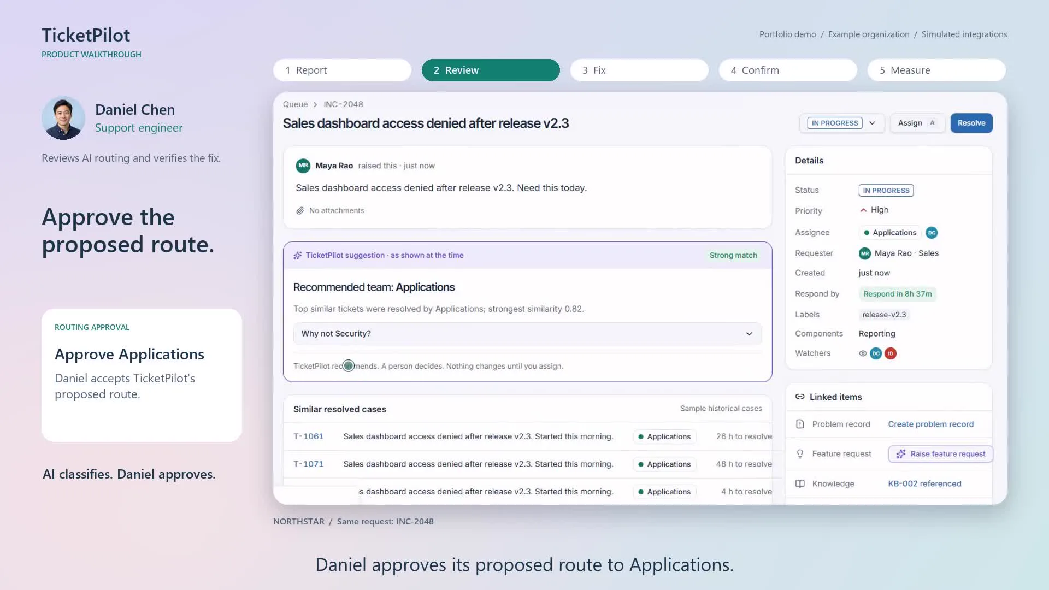Click Daniel Chen's profile photo
This screenshot has width=1049, height=590.
63,118
